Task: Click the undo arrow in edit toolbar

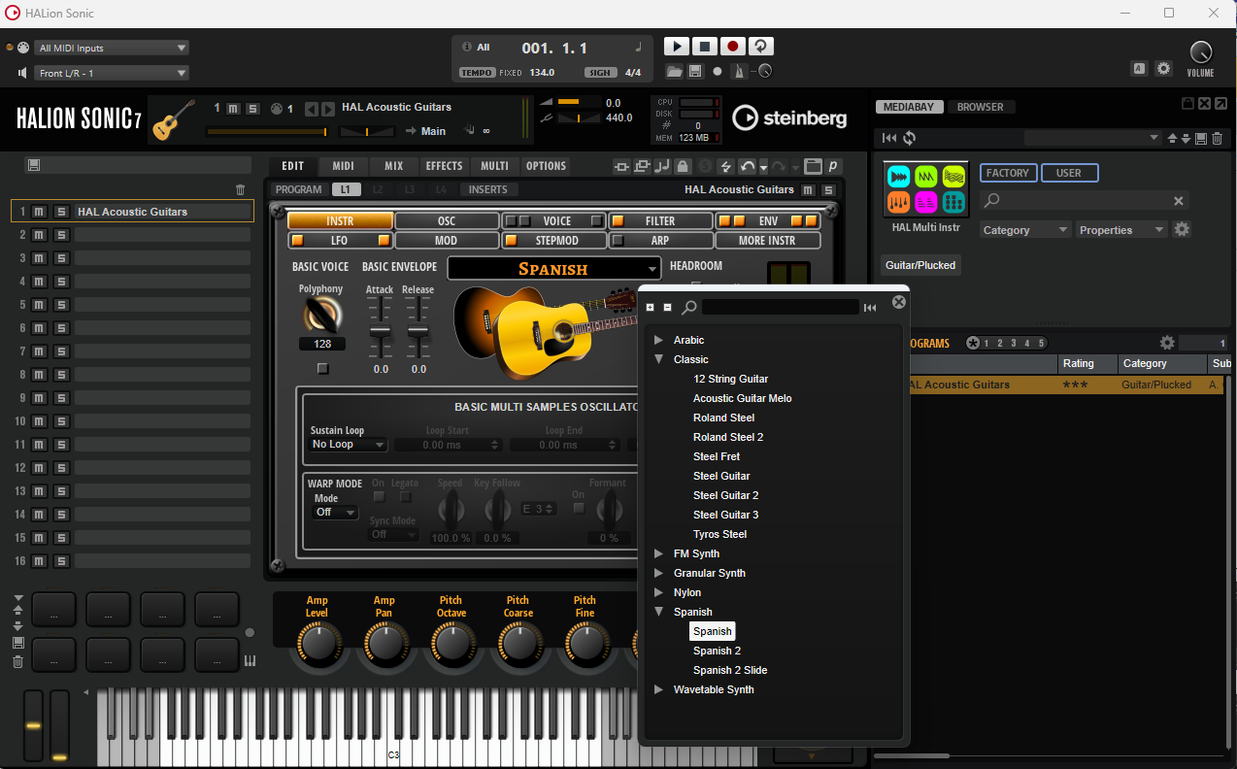Action: [x=747, y=166]
